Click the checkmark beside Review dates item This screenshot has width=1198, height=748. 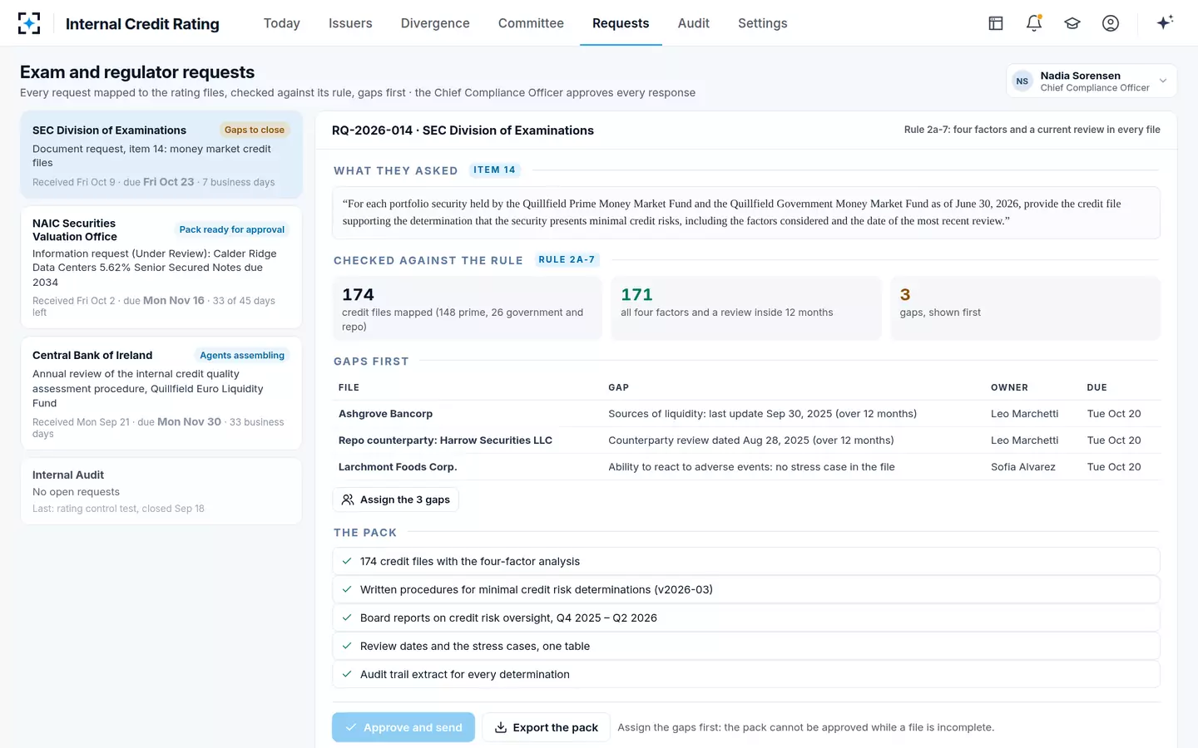click(347, 646)
